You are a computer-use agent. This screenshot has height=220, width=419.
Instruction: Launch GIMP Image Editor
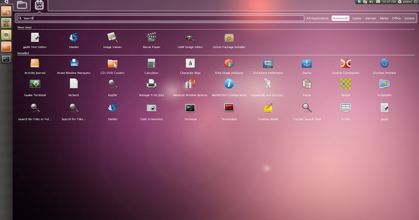tap(190, 40)
